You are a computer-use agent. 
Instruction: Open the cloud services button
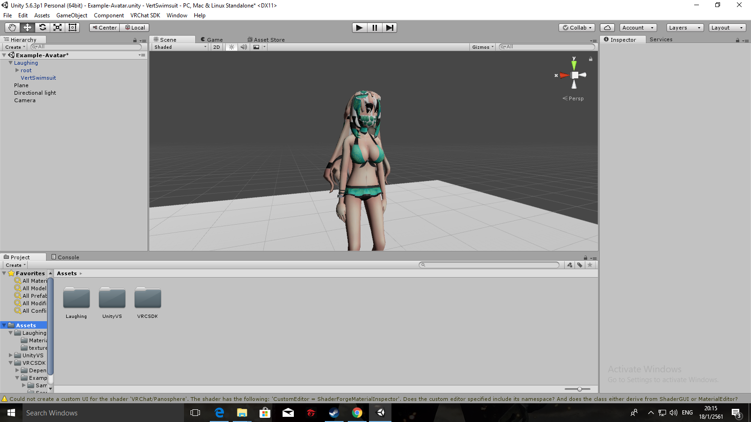[x=607, y=28]
